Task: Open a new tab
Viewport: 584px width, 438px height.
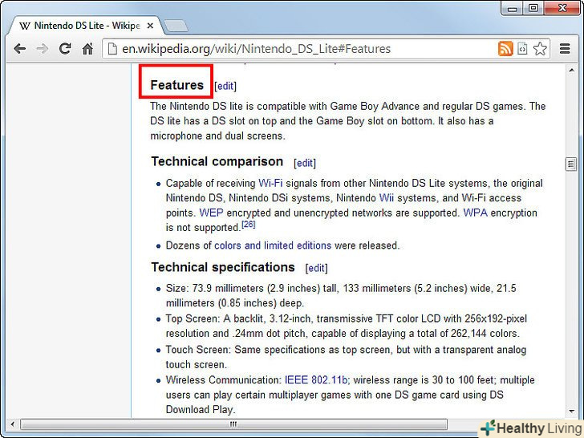Action: coord(176,26)
